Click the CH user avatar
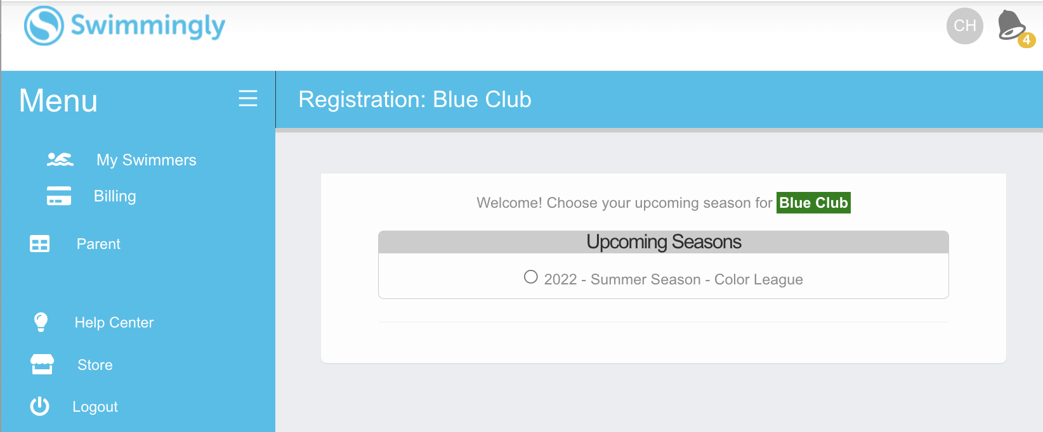Screen dimensions: 1043x432 click(x=964, y=26)
